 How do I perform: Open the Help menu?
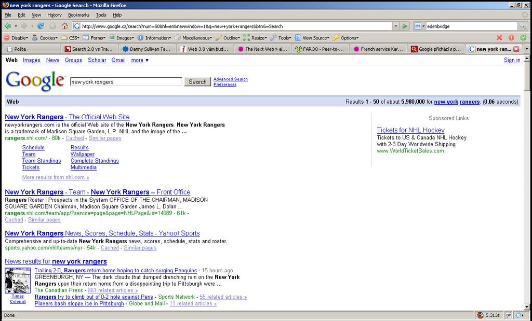[117, 15]
